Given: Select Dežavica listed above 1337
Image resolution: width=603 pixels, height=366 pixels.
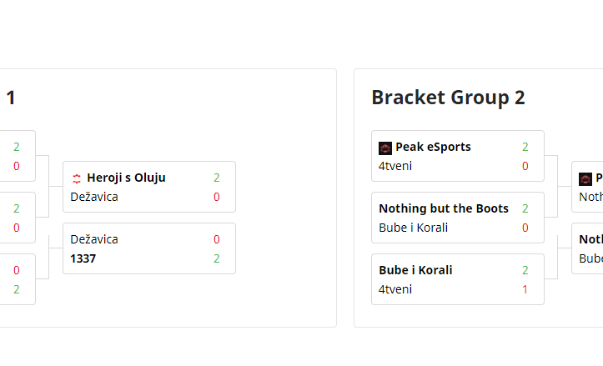Looking at the screenshot, I should pos(94,239).
